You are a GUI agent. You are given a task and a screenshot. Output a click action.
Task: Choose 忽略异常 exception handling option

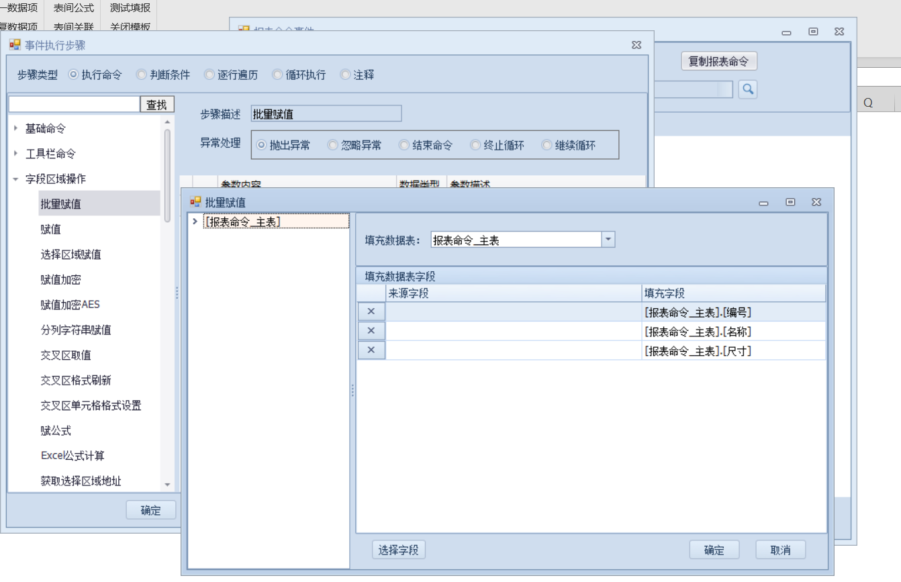click(333, 145)
